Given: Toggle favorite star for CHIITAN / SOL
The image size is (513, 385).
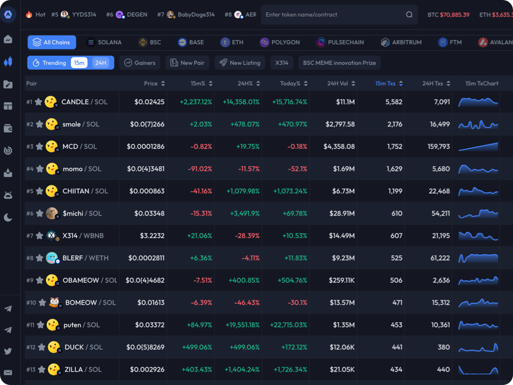Looking at the screenshot, I should click(x=39, y=191).
